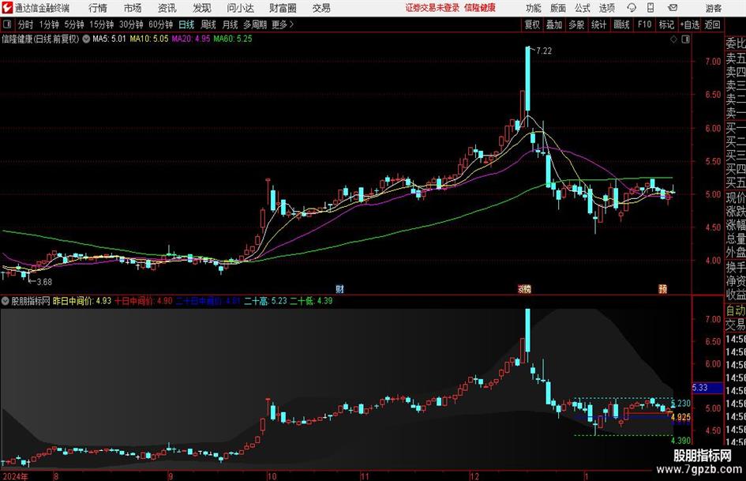Click the 委比 label in side panel

pos(736,43)
